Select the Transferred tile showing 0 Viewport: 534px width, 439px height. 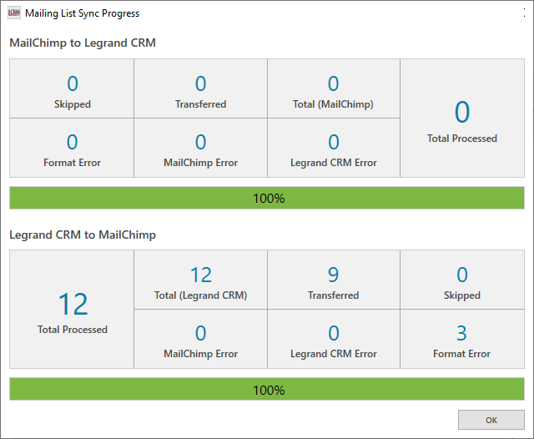(x=200, y=89)
